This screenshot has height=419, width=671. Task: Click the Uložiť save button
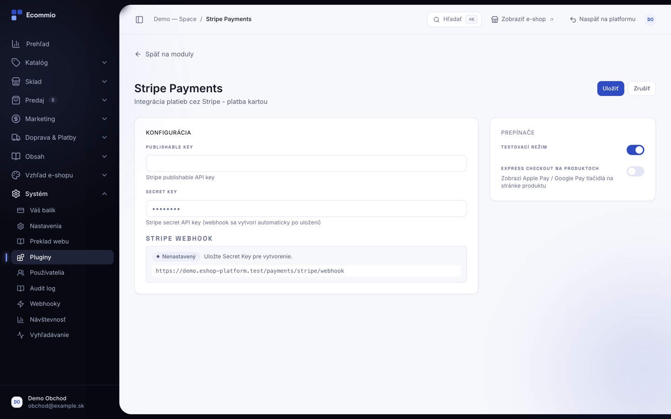point(610,88)
